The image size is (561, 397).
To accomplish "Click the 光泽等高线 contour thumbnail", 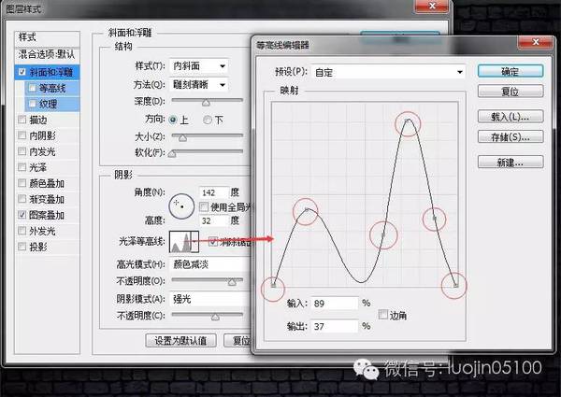I will (180, 242).
